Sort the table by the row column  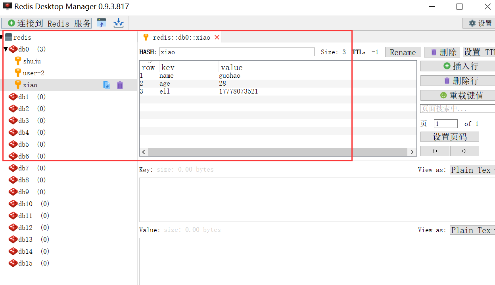(x=149, y=66)
